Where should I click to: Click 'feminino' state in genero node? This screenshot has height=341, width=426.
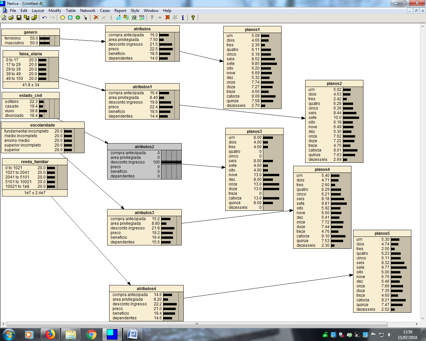(13, 38)
